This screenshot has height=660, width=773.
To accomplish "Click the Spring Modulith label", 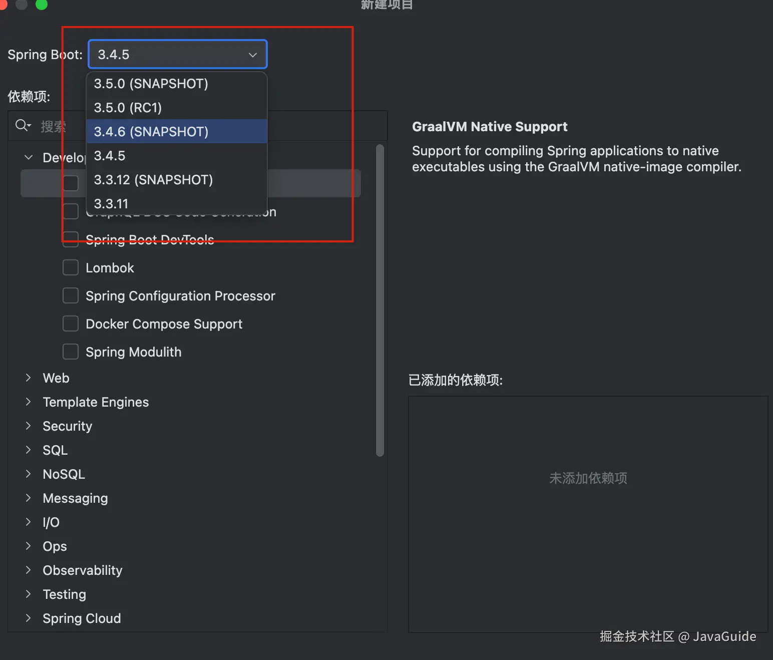I will (x=134, y=352).
